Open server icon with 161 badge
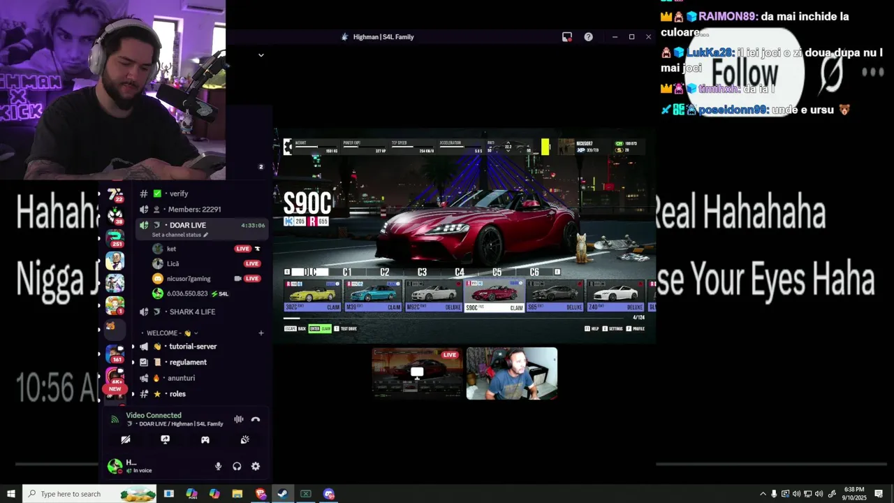Viewport: 894px width, 503px height. point(115,354)
